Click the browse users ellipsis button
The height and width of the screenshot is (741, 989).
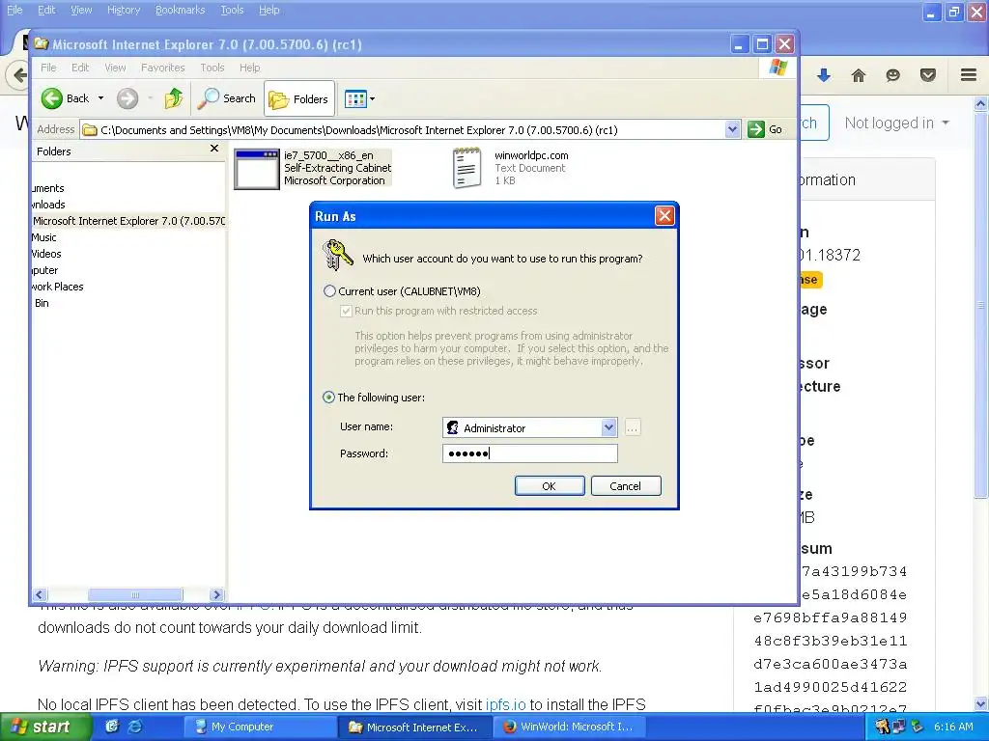click(x=632, y=427)
